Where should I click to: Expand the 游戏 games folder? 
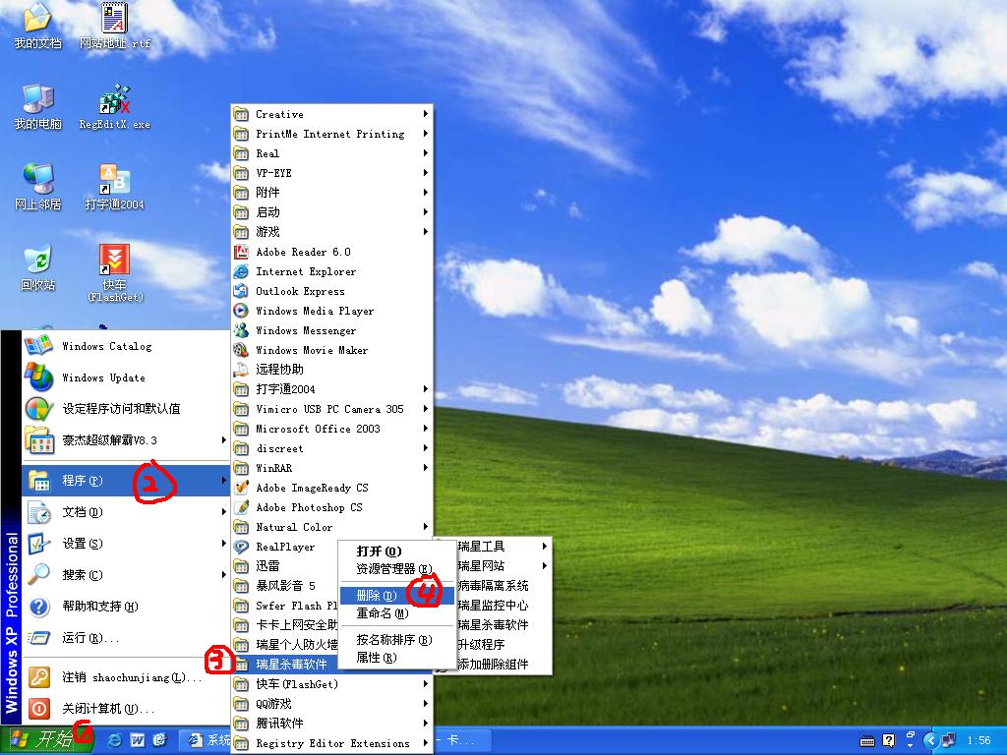[331, 232]
